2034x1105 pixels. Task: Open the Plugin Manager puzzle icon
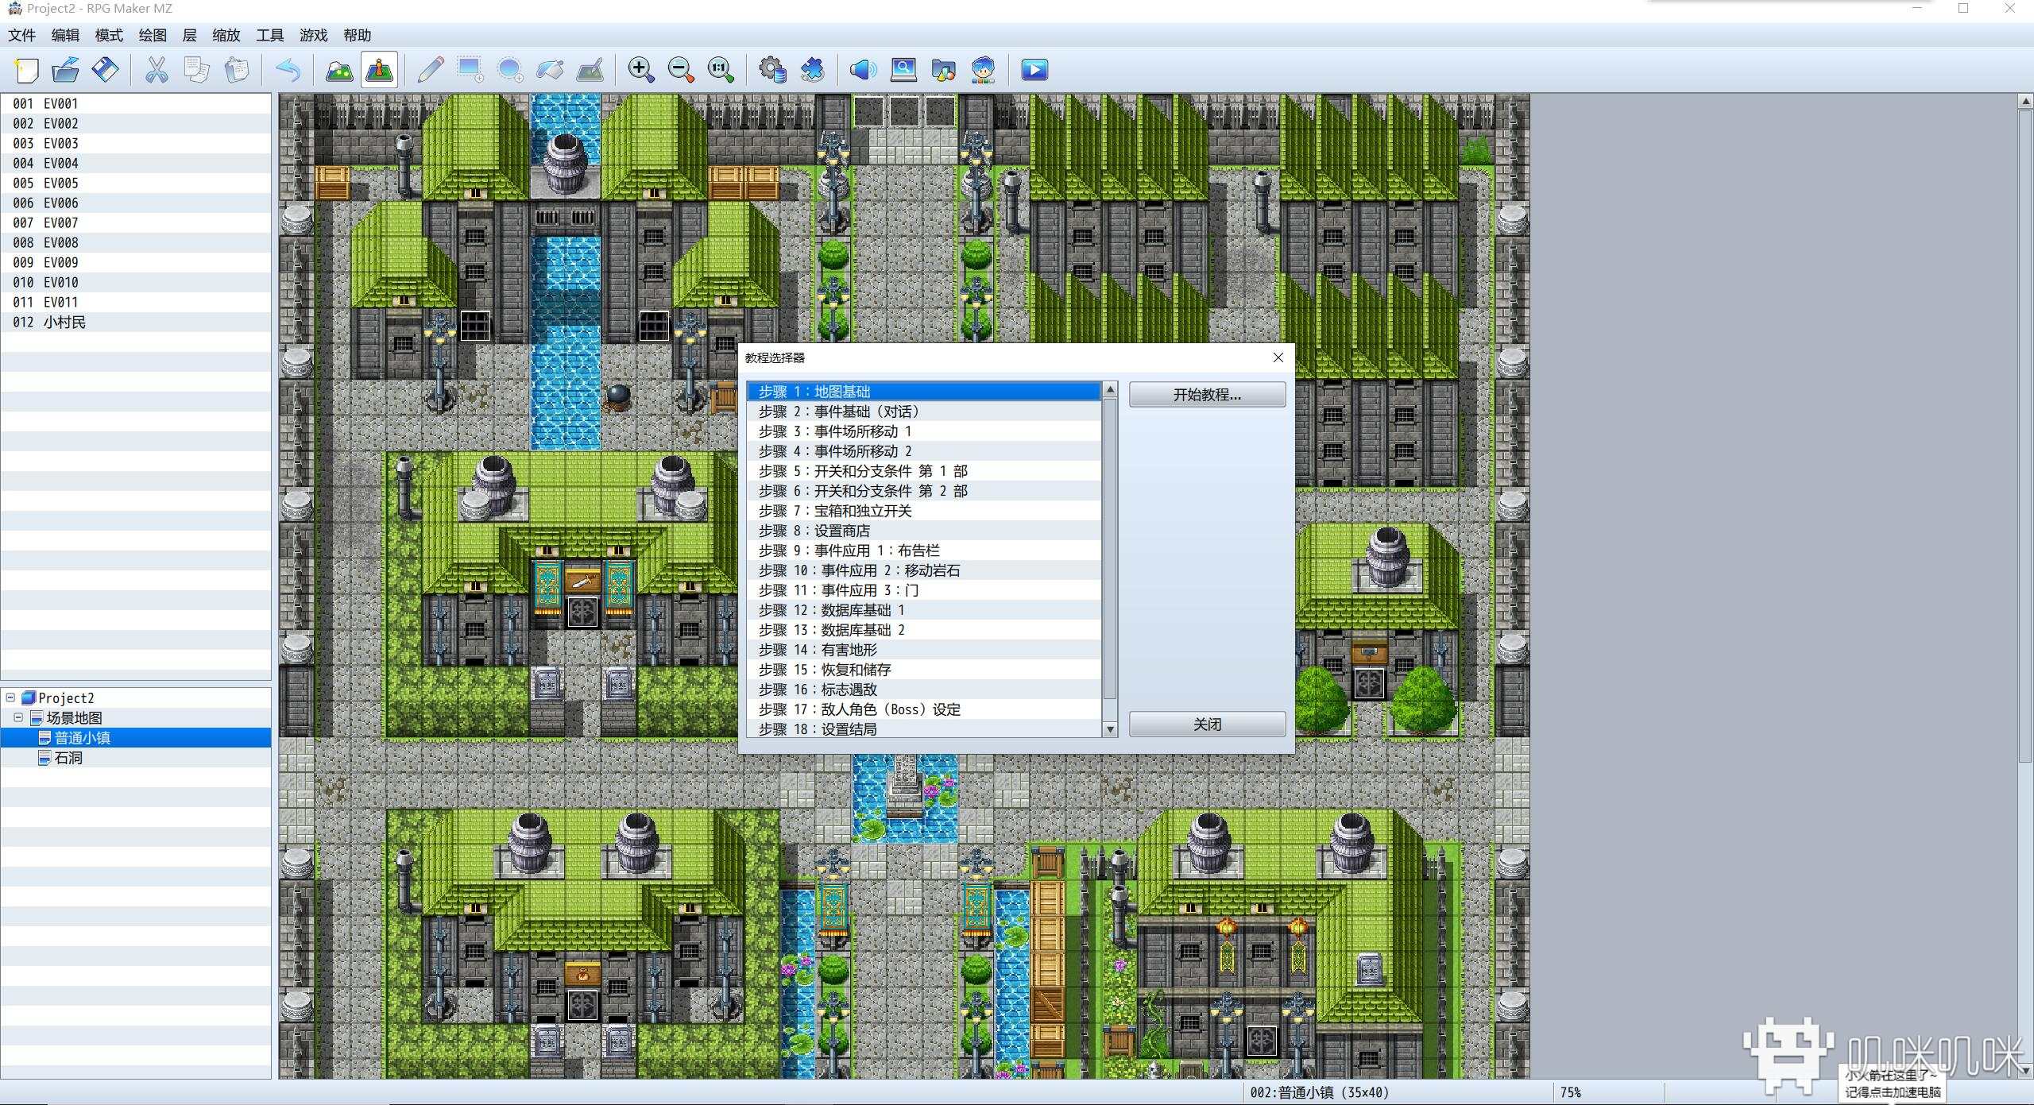[812, 70]
